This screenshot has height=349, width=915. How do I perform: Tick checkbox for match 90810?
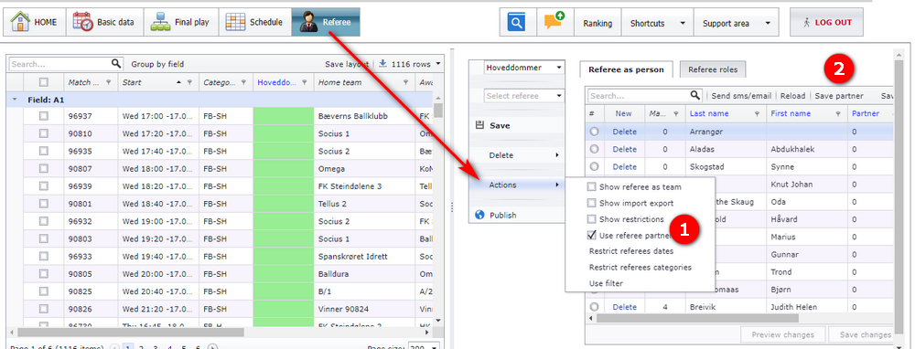coord(44,133)
